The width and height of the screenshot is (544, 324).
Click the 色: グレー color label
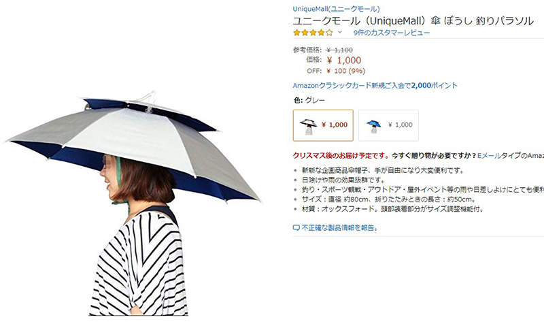tap(309, 100)
